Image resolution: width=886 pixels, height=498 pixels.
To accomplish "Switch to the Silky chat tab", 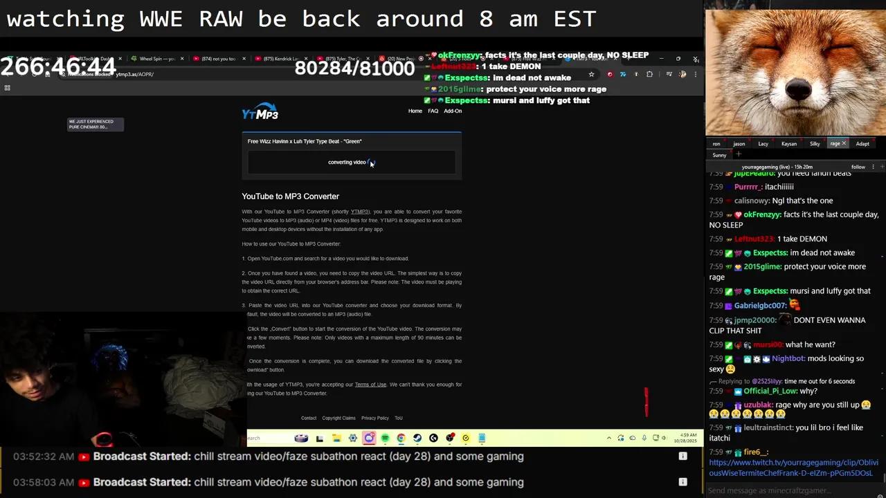I will tap(815, 144).
